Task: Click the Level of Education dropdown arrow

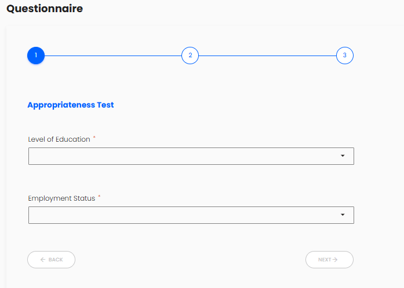Action: click(343, 156)
